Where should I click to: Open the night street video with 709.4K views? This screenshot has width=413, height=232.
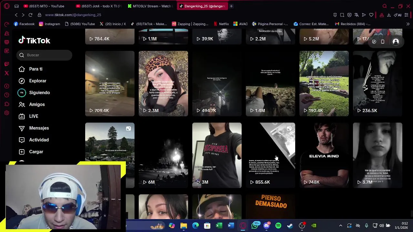pyautogui.click(x=110, y=83)
